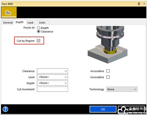The height and width of the screenshot is (115, 147).
Task: Toggle the Cut by Region checkbox
Action: pyautogui.click(x=39, y=41)
